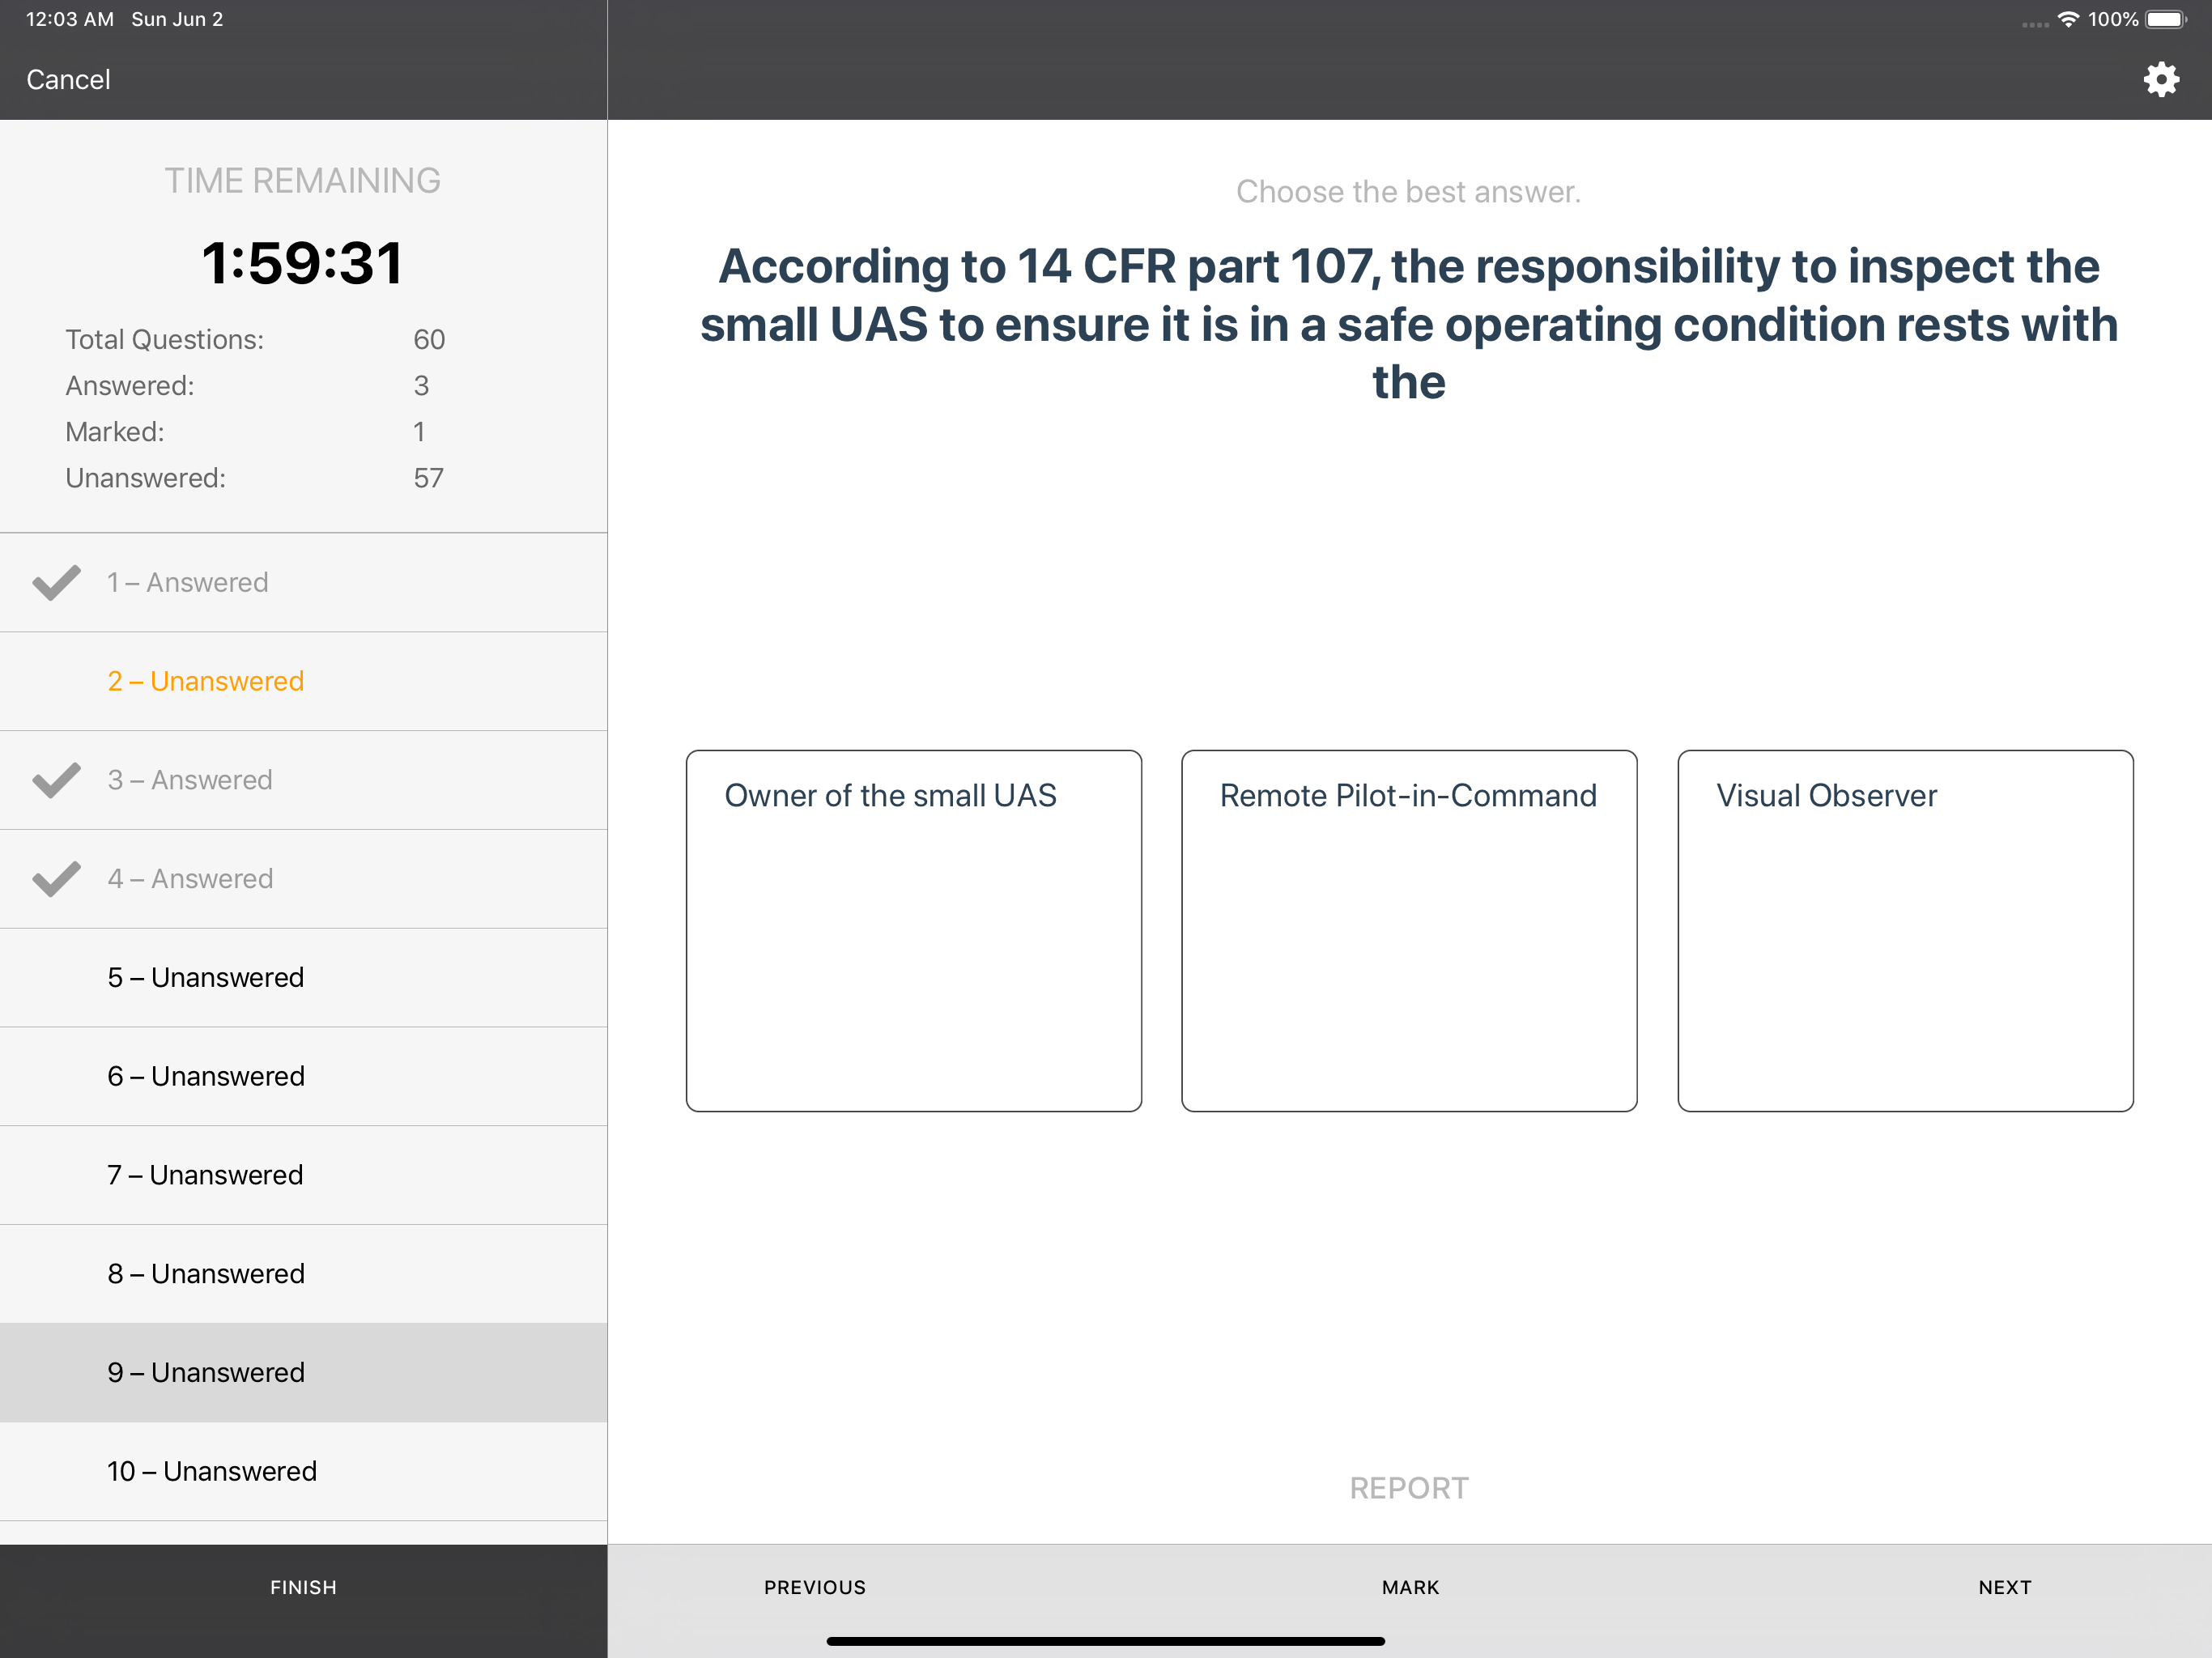Click the checkmark beside question 3
2212x1658 pixels.
pyautogui.click(x=57, y=780)
